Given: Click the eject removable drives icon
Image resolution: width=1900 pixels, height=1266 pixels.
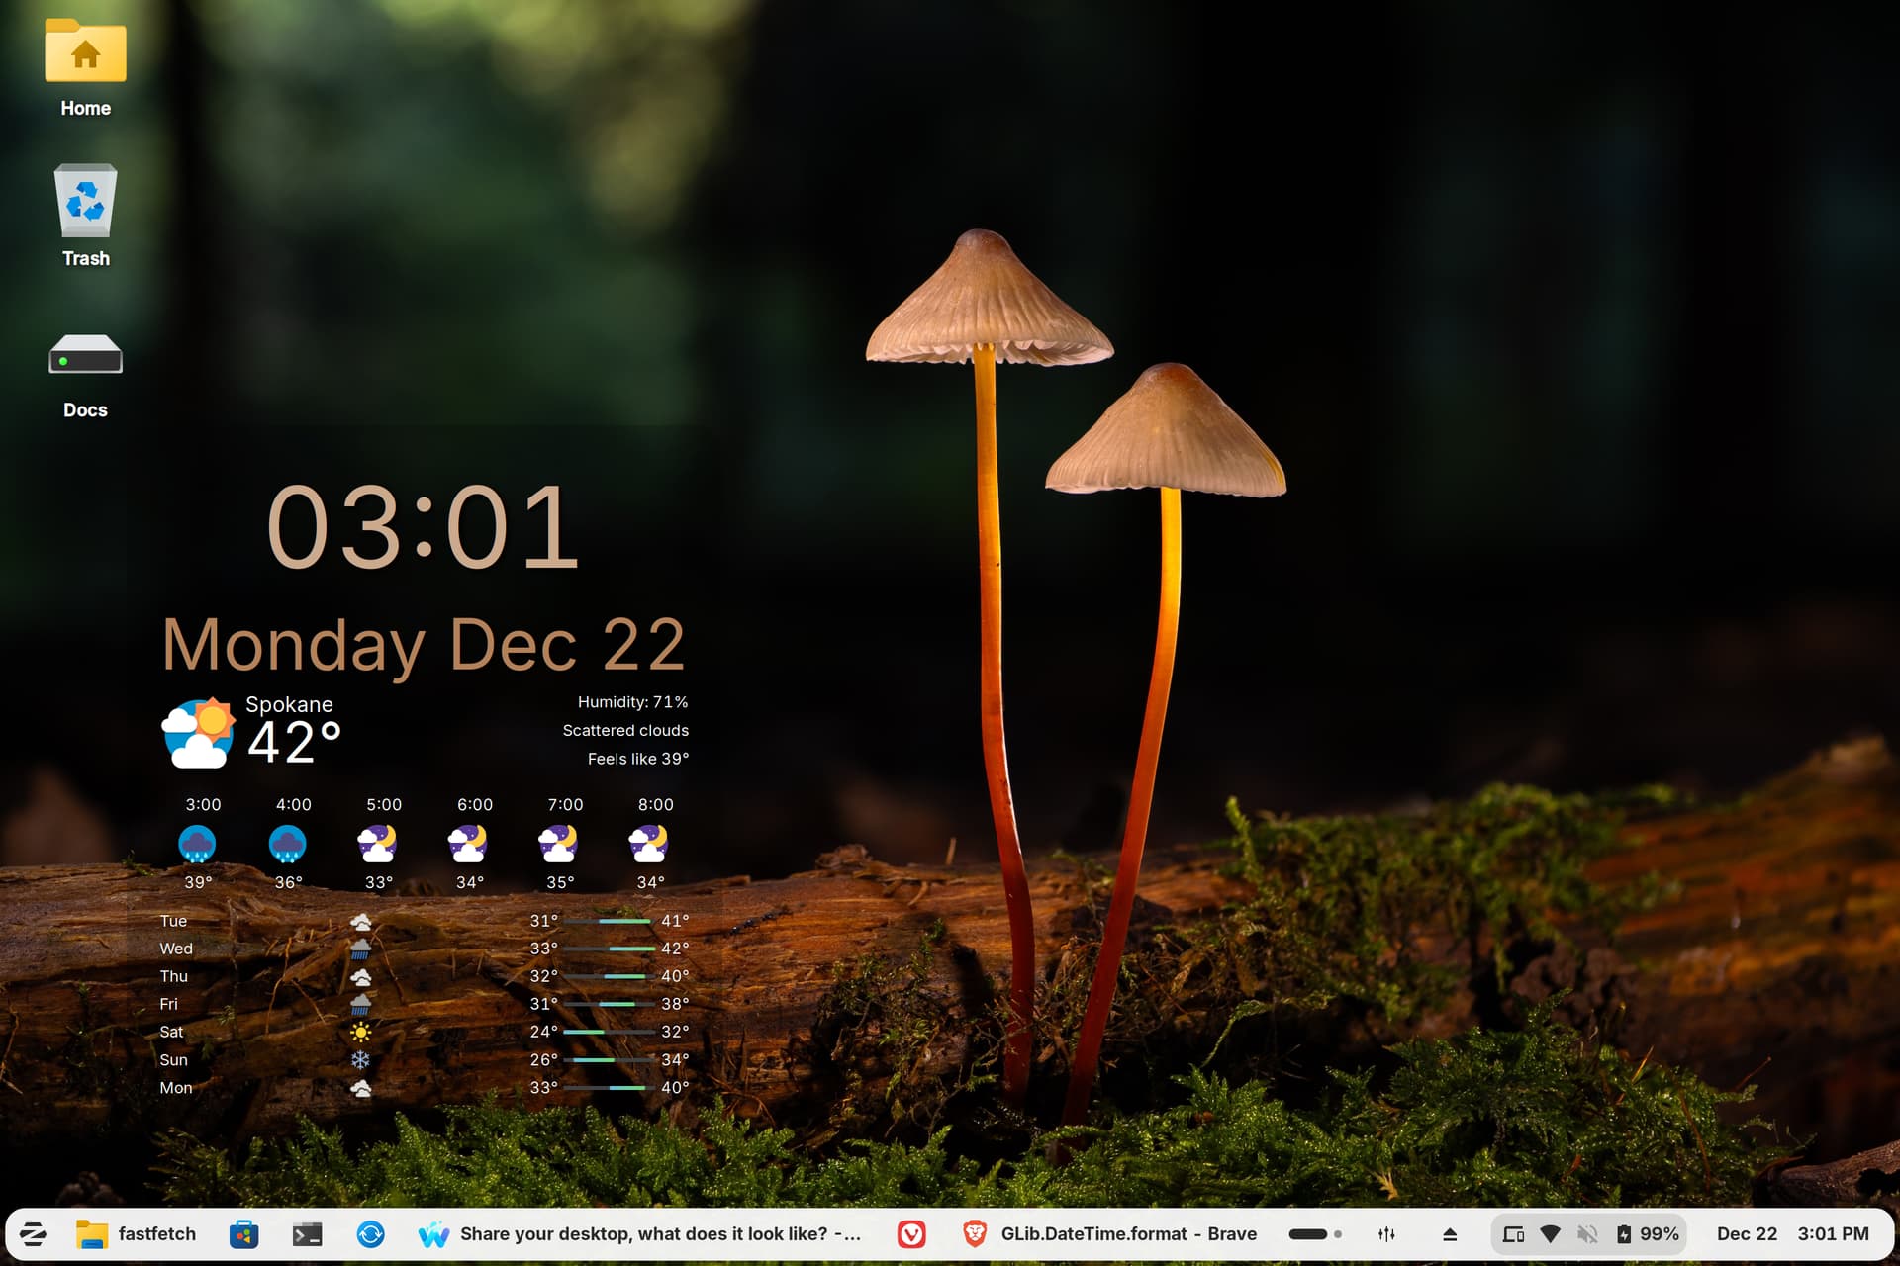Looking at the screenshot, I should coord(1450,1233).
